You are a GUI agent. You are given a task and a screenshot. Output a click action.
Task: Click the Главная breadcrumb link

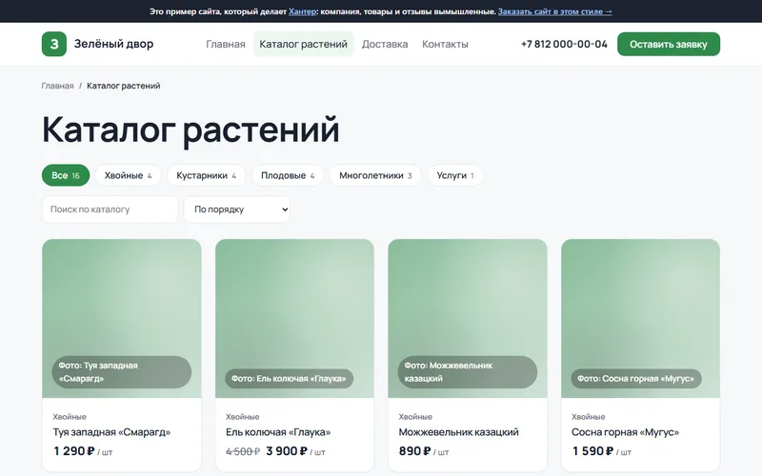tap(57, 86)
